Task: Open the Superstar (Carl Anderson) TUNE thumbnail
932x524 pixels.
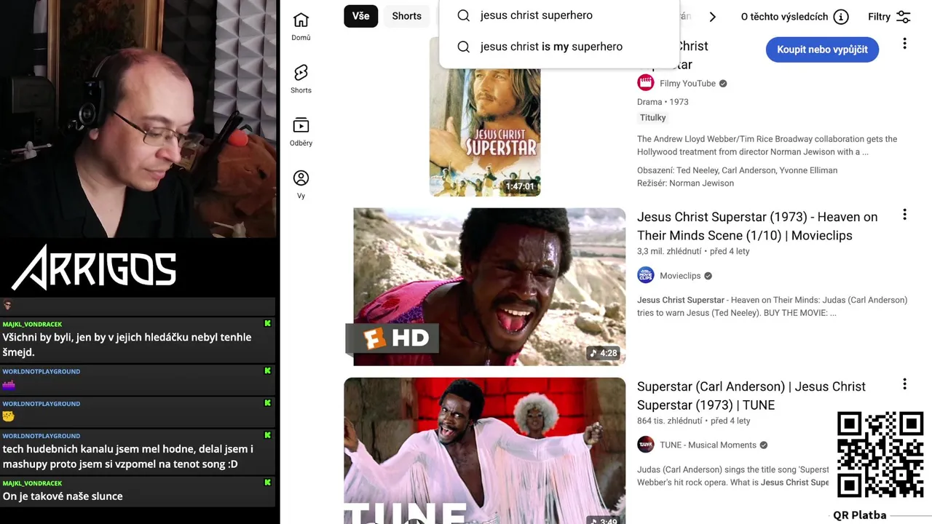Action: coord(485,450)
